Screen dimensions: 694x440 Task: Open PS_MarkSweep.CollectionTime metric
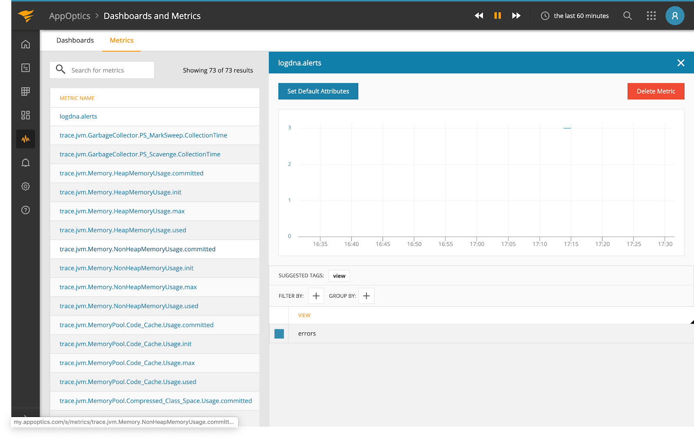144,135
